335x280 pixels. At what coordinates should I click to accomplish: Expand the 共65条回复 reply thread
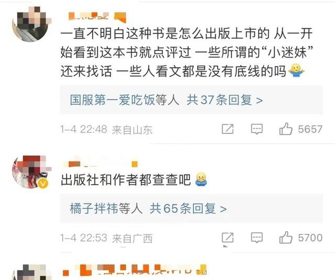pos(188,208)
